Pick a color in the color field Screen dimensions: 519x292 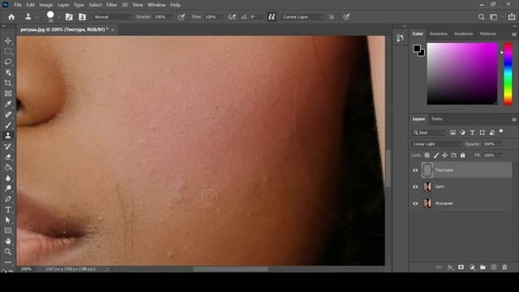coord(462,74)
